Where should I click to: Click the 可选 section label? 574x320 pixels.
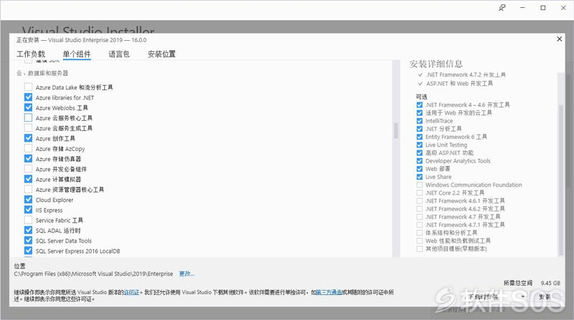coord(421,97)
